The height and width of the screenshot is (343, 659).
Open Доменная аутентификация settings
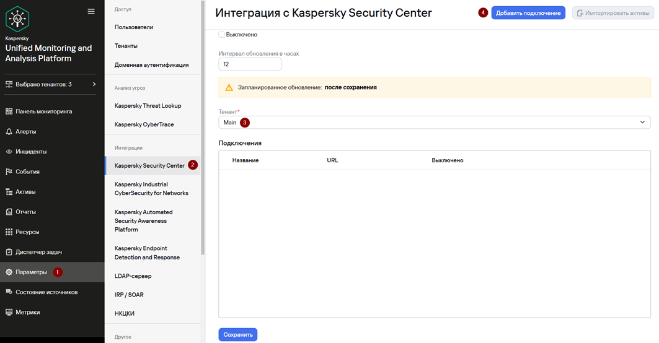tap(153, 64)
